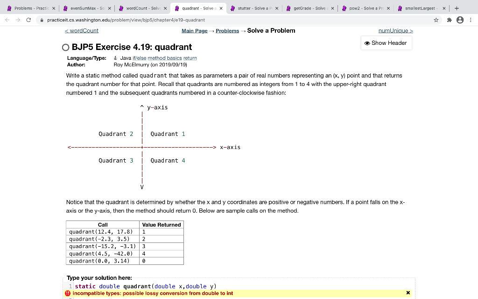View site security via the padlock icon

pos(42,20)
